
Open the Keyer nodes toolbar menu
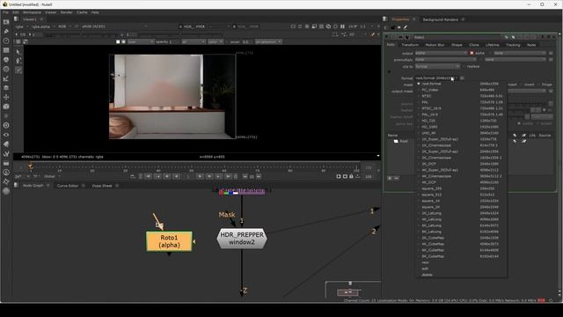(x=6, y=78)
